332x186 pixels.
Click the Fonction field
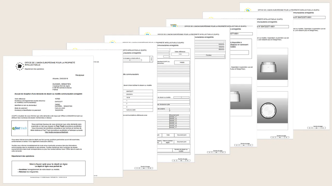209,55
